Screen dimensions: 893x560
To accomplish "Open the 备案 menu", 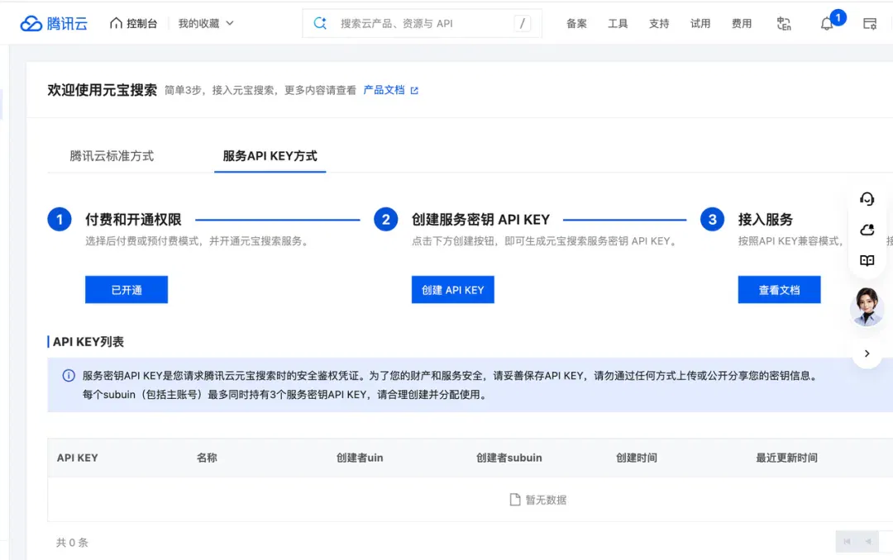I will 576,23.
